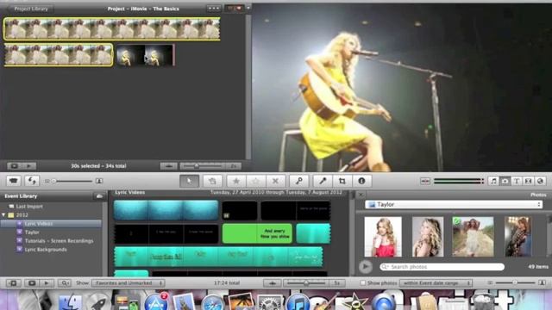This screenshot has height=310, width=552.
Task: Select the 2012 folder row
Action: 22,214
